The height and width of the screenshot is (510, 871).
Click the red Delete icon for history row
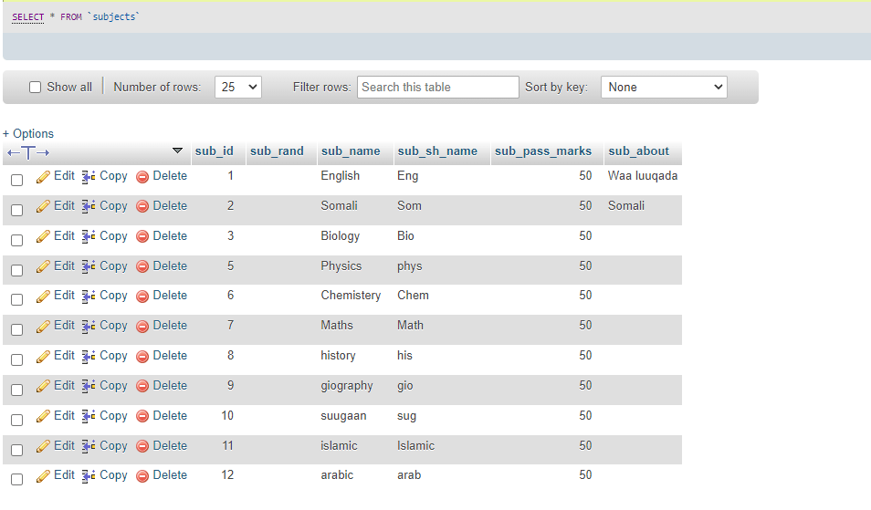[x=142, y=357]
